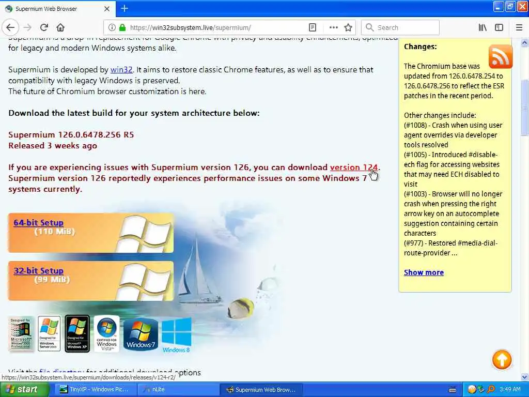The width and height of the screenshot is (529, 397).
Task: Switch to TinyXP Windows Picture taskbar item
Action: (95, 390)
